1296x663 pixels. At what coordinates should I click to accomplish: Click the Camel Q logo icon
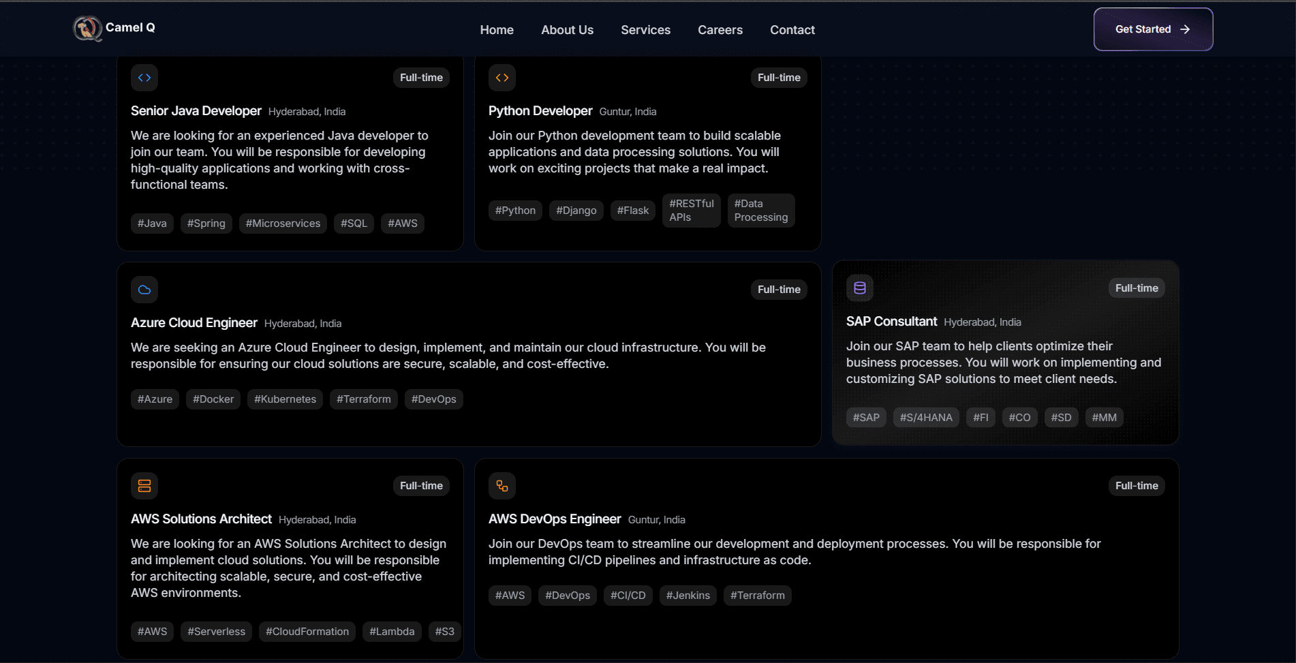(x=87, y=29)
